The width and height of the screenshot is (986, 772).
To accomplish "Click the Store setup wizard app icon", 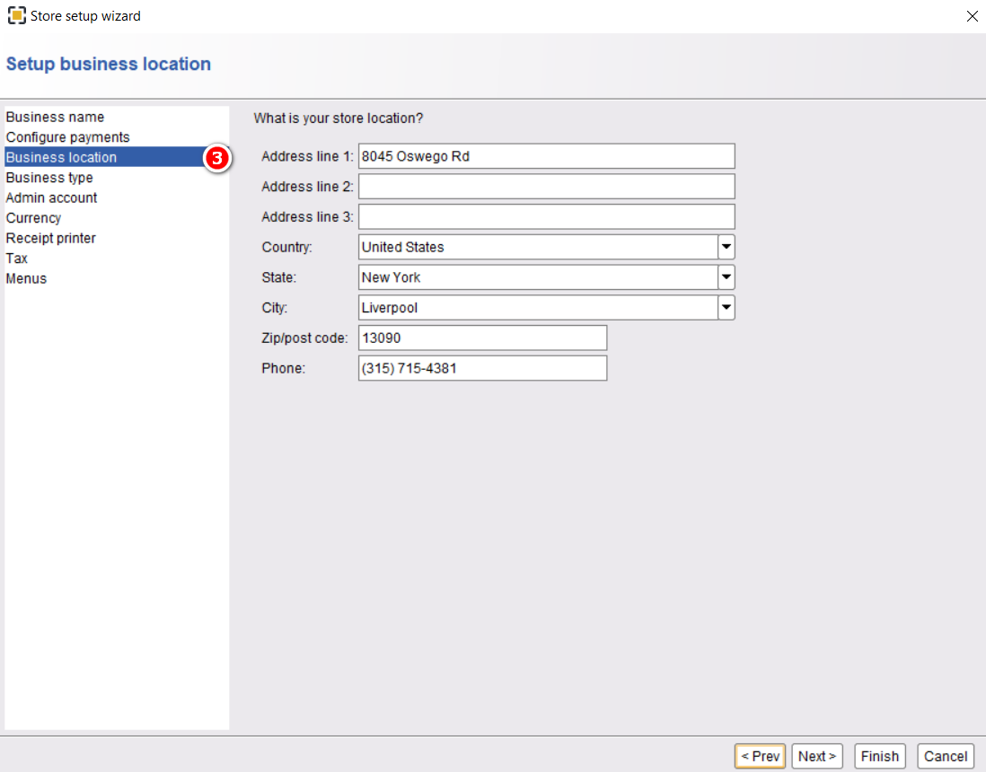I will tap(17, 16).
